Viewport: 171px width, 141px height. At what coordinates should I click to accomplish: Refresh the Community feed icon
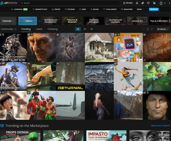pyautogui.click(x=15, y=29)
